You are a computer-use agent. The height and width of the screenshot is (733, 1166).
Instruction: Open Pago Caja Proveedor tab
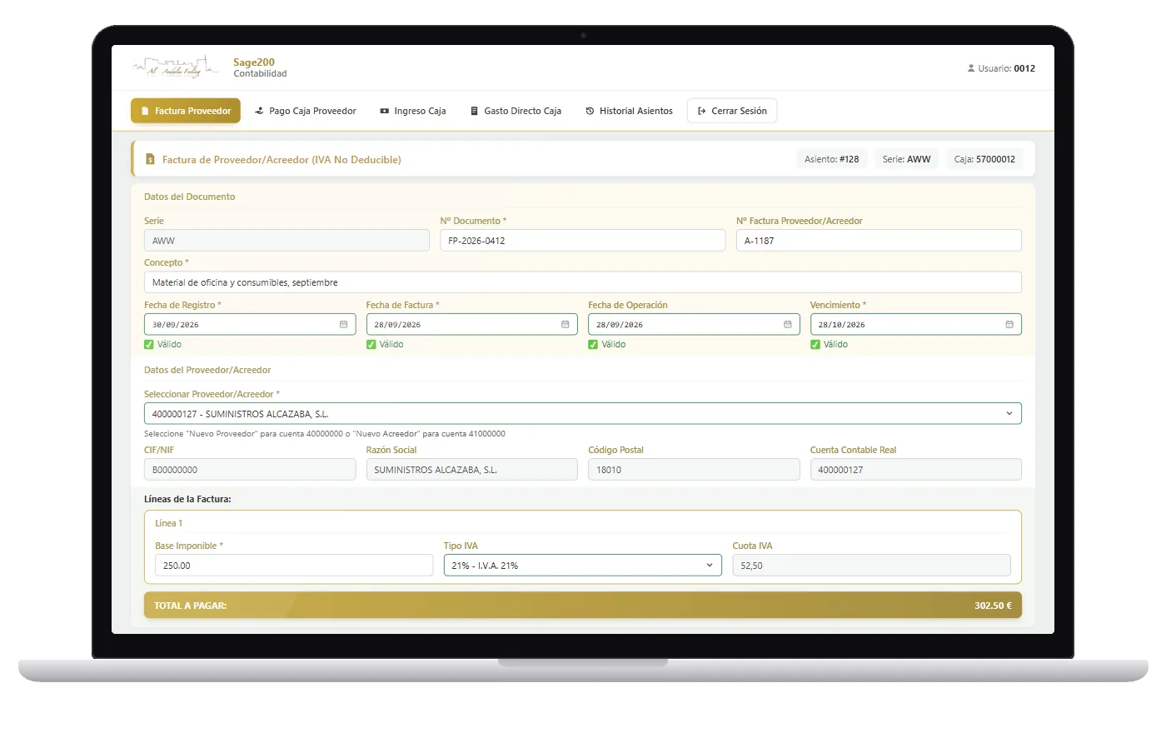coord(306,111)
